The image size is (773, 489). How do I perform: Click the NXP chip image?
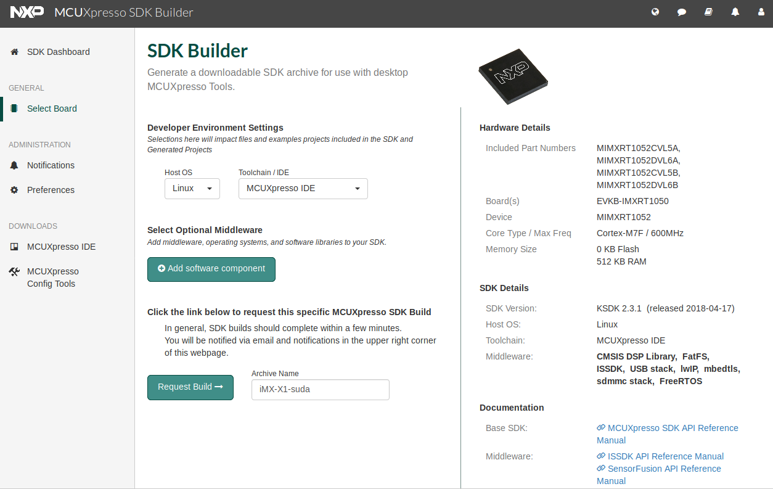[x=513, y=76]
